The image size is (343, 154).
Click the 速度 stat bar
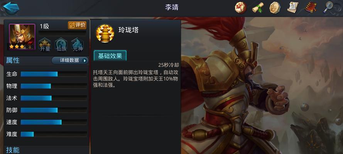pyautogui.click(x=54, y=122)
